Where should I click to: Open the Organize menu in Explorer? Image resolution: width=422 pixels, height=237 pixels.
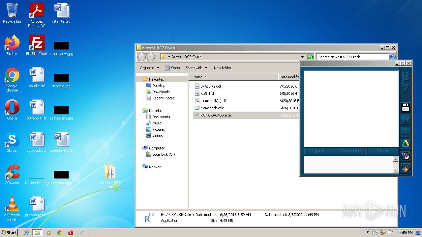pyautogui.click(x=149, y=68)
